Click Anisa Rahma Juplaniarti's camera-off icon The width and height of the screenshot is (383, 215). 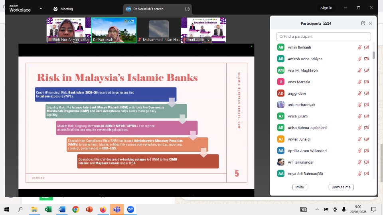[x=366, y=127]
